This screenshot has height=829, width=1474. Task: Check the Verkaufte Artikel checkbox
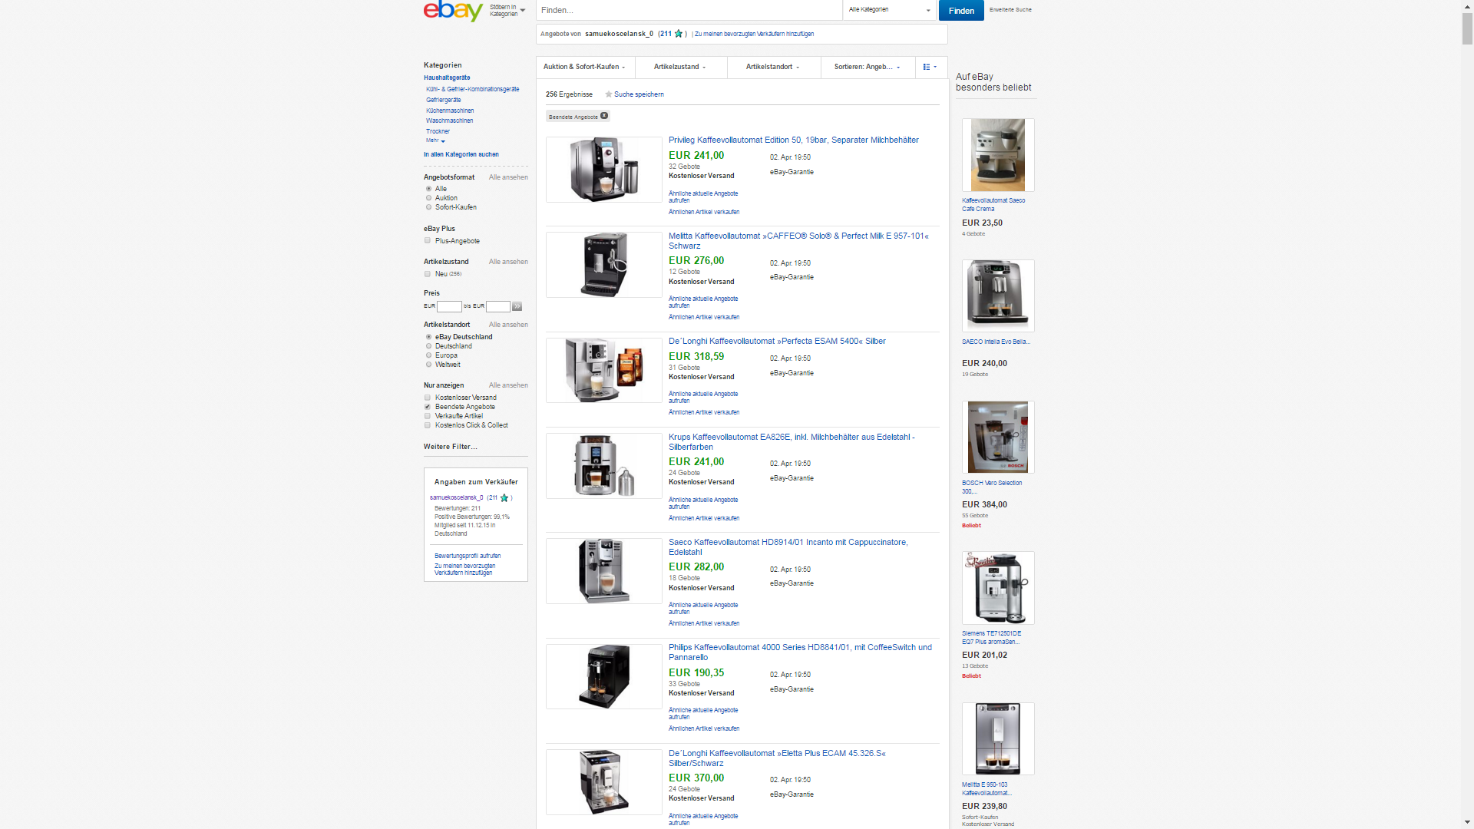428,416
